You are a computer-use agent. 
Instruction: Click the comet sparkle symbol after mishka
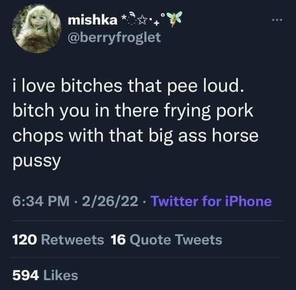131,18
